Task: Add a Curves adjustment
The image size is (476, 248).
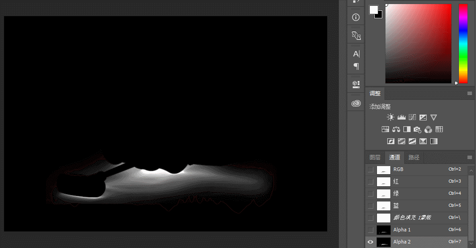Action: click(412, 117)
